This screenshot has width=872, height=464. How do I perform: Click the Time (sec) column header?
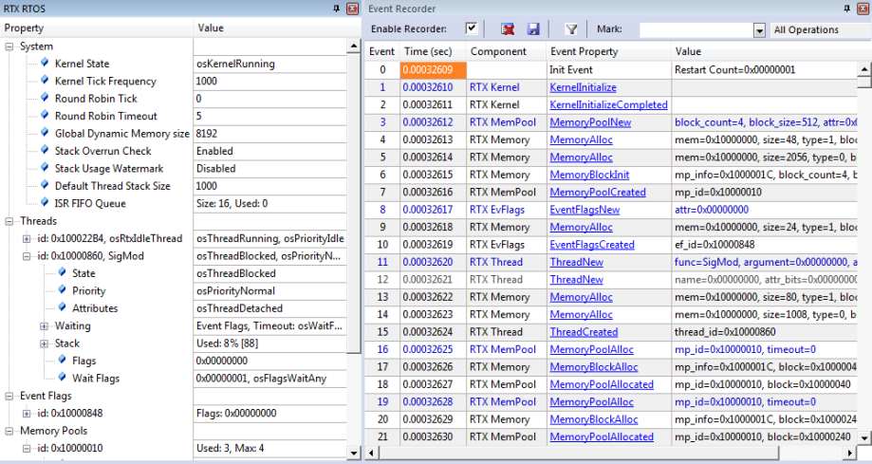tap(427, 51)
